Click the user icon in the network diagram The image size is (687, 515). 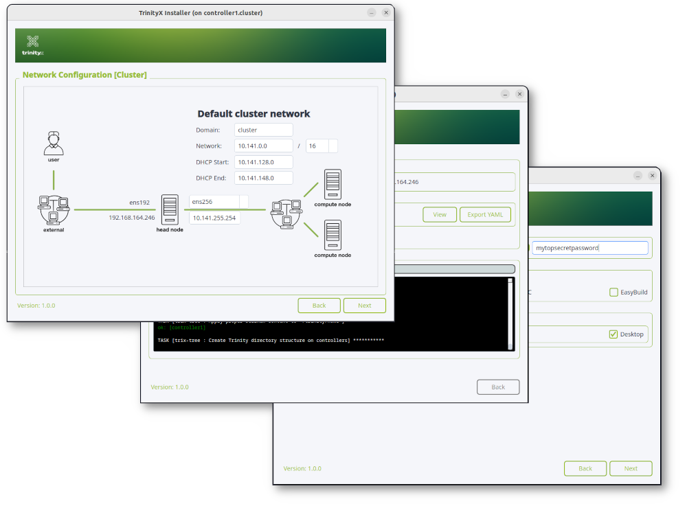tap(54, 144)
